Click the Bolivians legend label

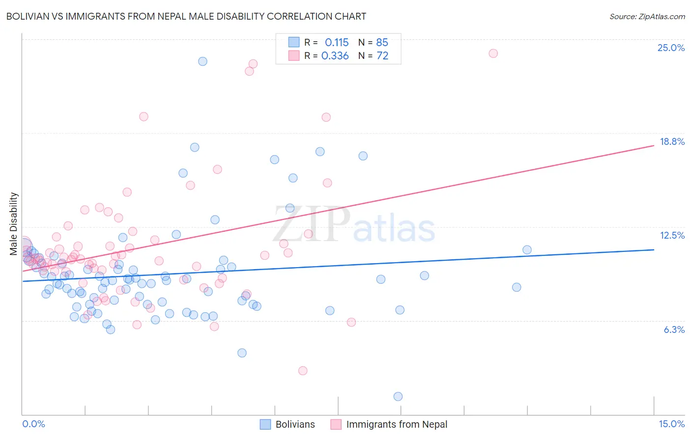click(x=295, y=424)
